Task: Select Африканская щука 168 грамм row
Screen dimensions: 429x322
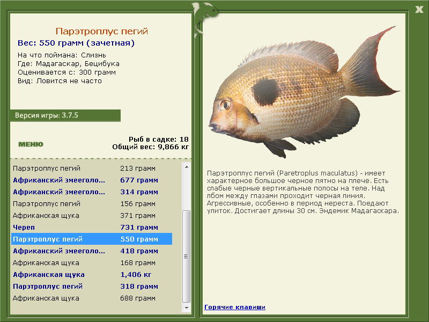Action: pos(92,262)
